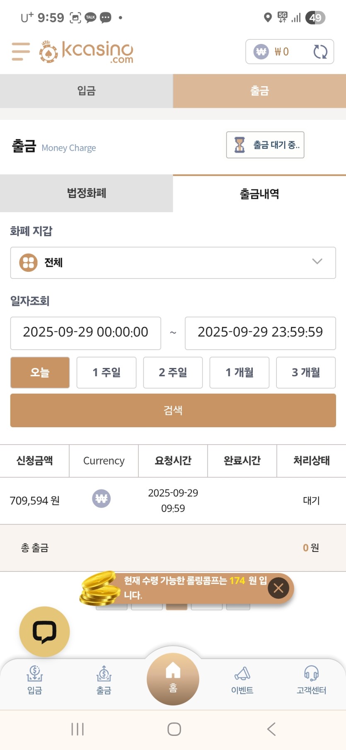The width and height of the screenshot is (346, 750).
Task: Open the yellow live chat bubble
Action: tap(44, 631)
